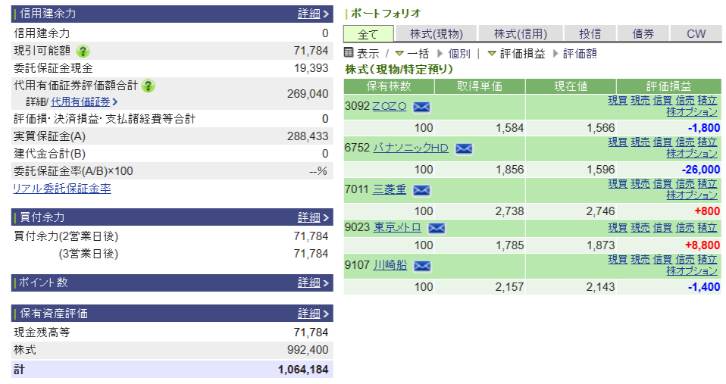Viewport: 726px width, 384px height.
Task: Open 株オプション link for 川崎船
Action: point(692,270)
